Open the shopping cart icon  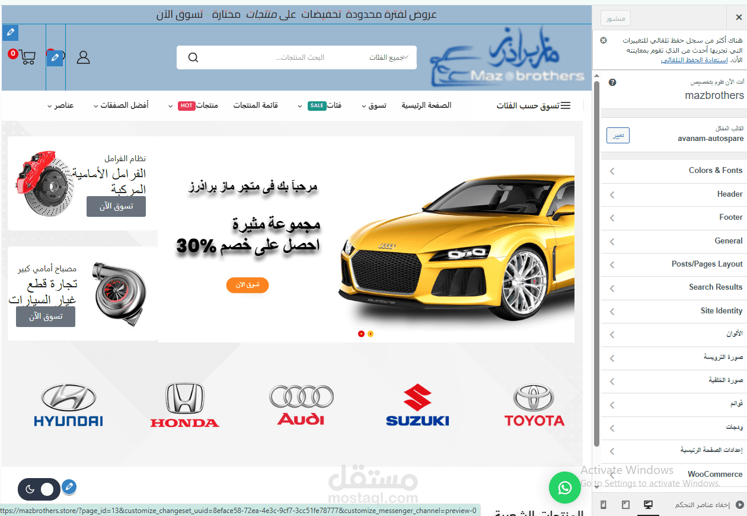tap(27, 57)
